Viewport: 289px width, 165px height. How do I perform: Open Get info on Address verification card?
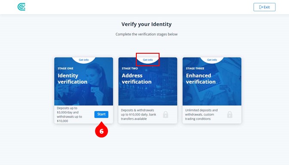[x=148, y=60]
